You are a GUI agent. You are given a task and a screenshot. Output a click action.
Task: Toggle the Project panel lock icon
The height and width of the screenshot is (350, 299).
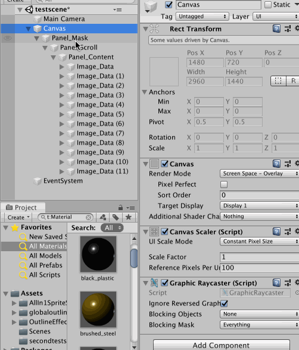120,208
